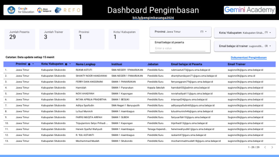Click the REFO logo
This screenshot has height=157, width=279.
[68, 10]
